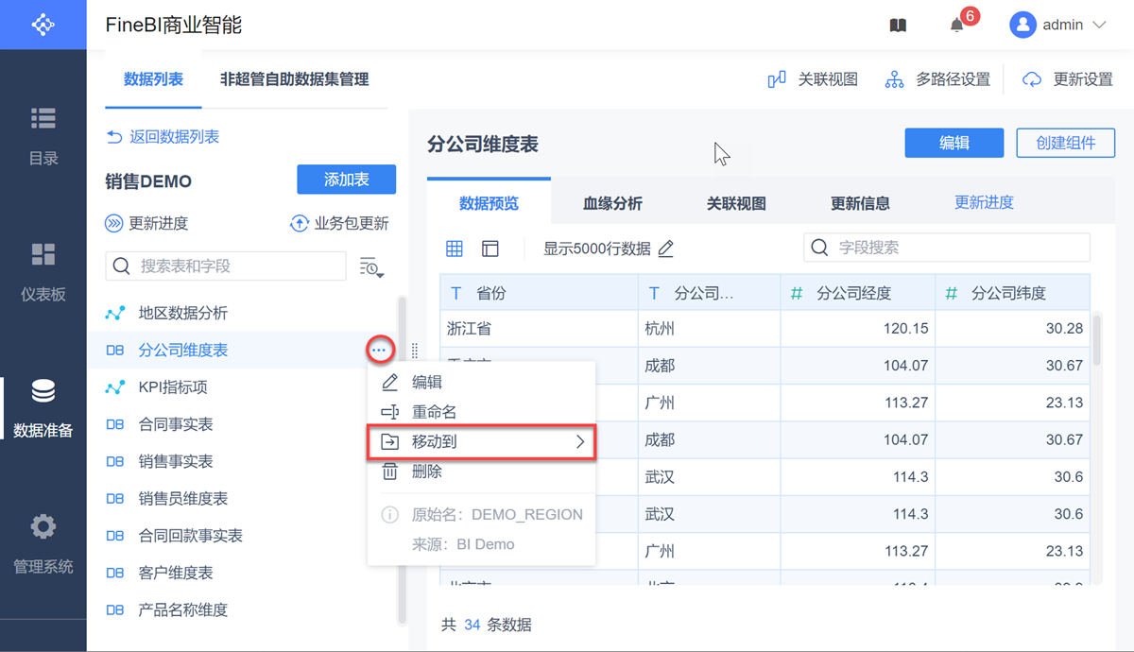Click the 创建组件 button

(1065, 143)
